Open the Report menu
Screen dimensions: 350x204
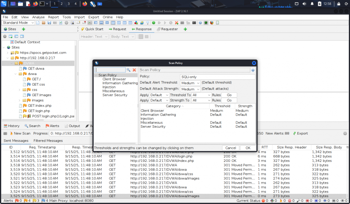pos(53,17)
